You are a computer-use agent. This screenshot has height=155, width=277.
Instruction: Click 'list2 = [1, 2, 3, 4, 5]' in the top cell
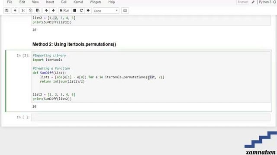(54, 18)
